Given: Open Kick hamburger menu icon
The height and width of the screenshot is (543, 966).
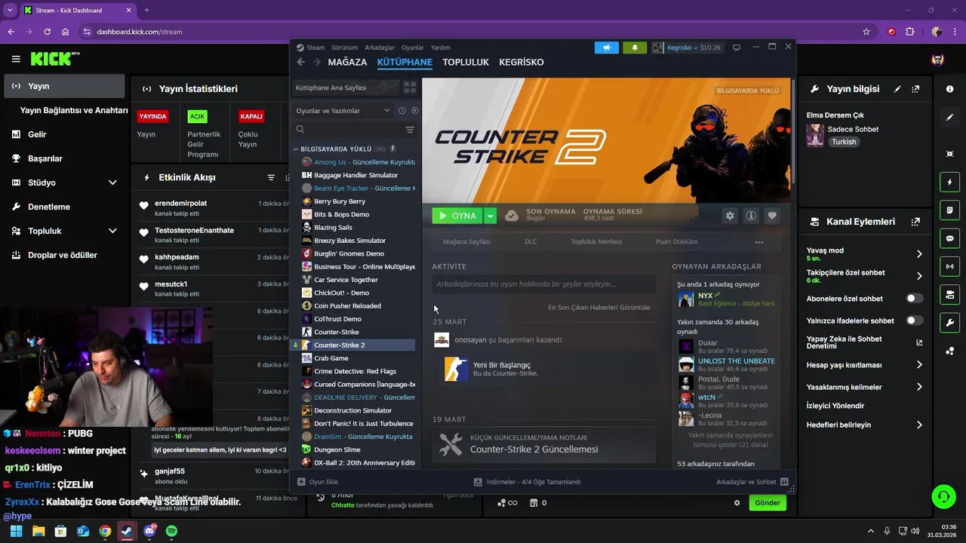Looking at the screenshot, I should pyautogui.click(x=16, y=59).
